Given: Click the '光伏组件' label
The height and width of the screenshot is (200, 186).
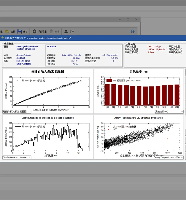Looking at the screenshot, I should pyautogui.click(x=51, y=55).
